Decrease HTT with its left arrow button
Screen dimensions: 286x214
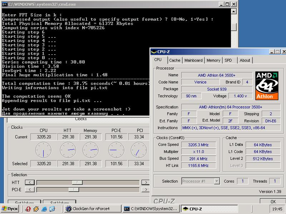(x=30, y=182)
